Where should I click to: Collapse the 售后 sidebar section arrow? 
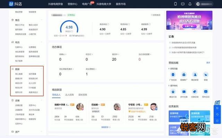tap(42, 20)
